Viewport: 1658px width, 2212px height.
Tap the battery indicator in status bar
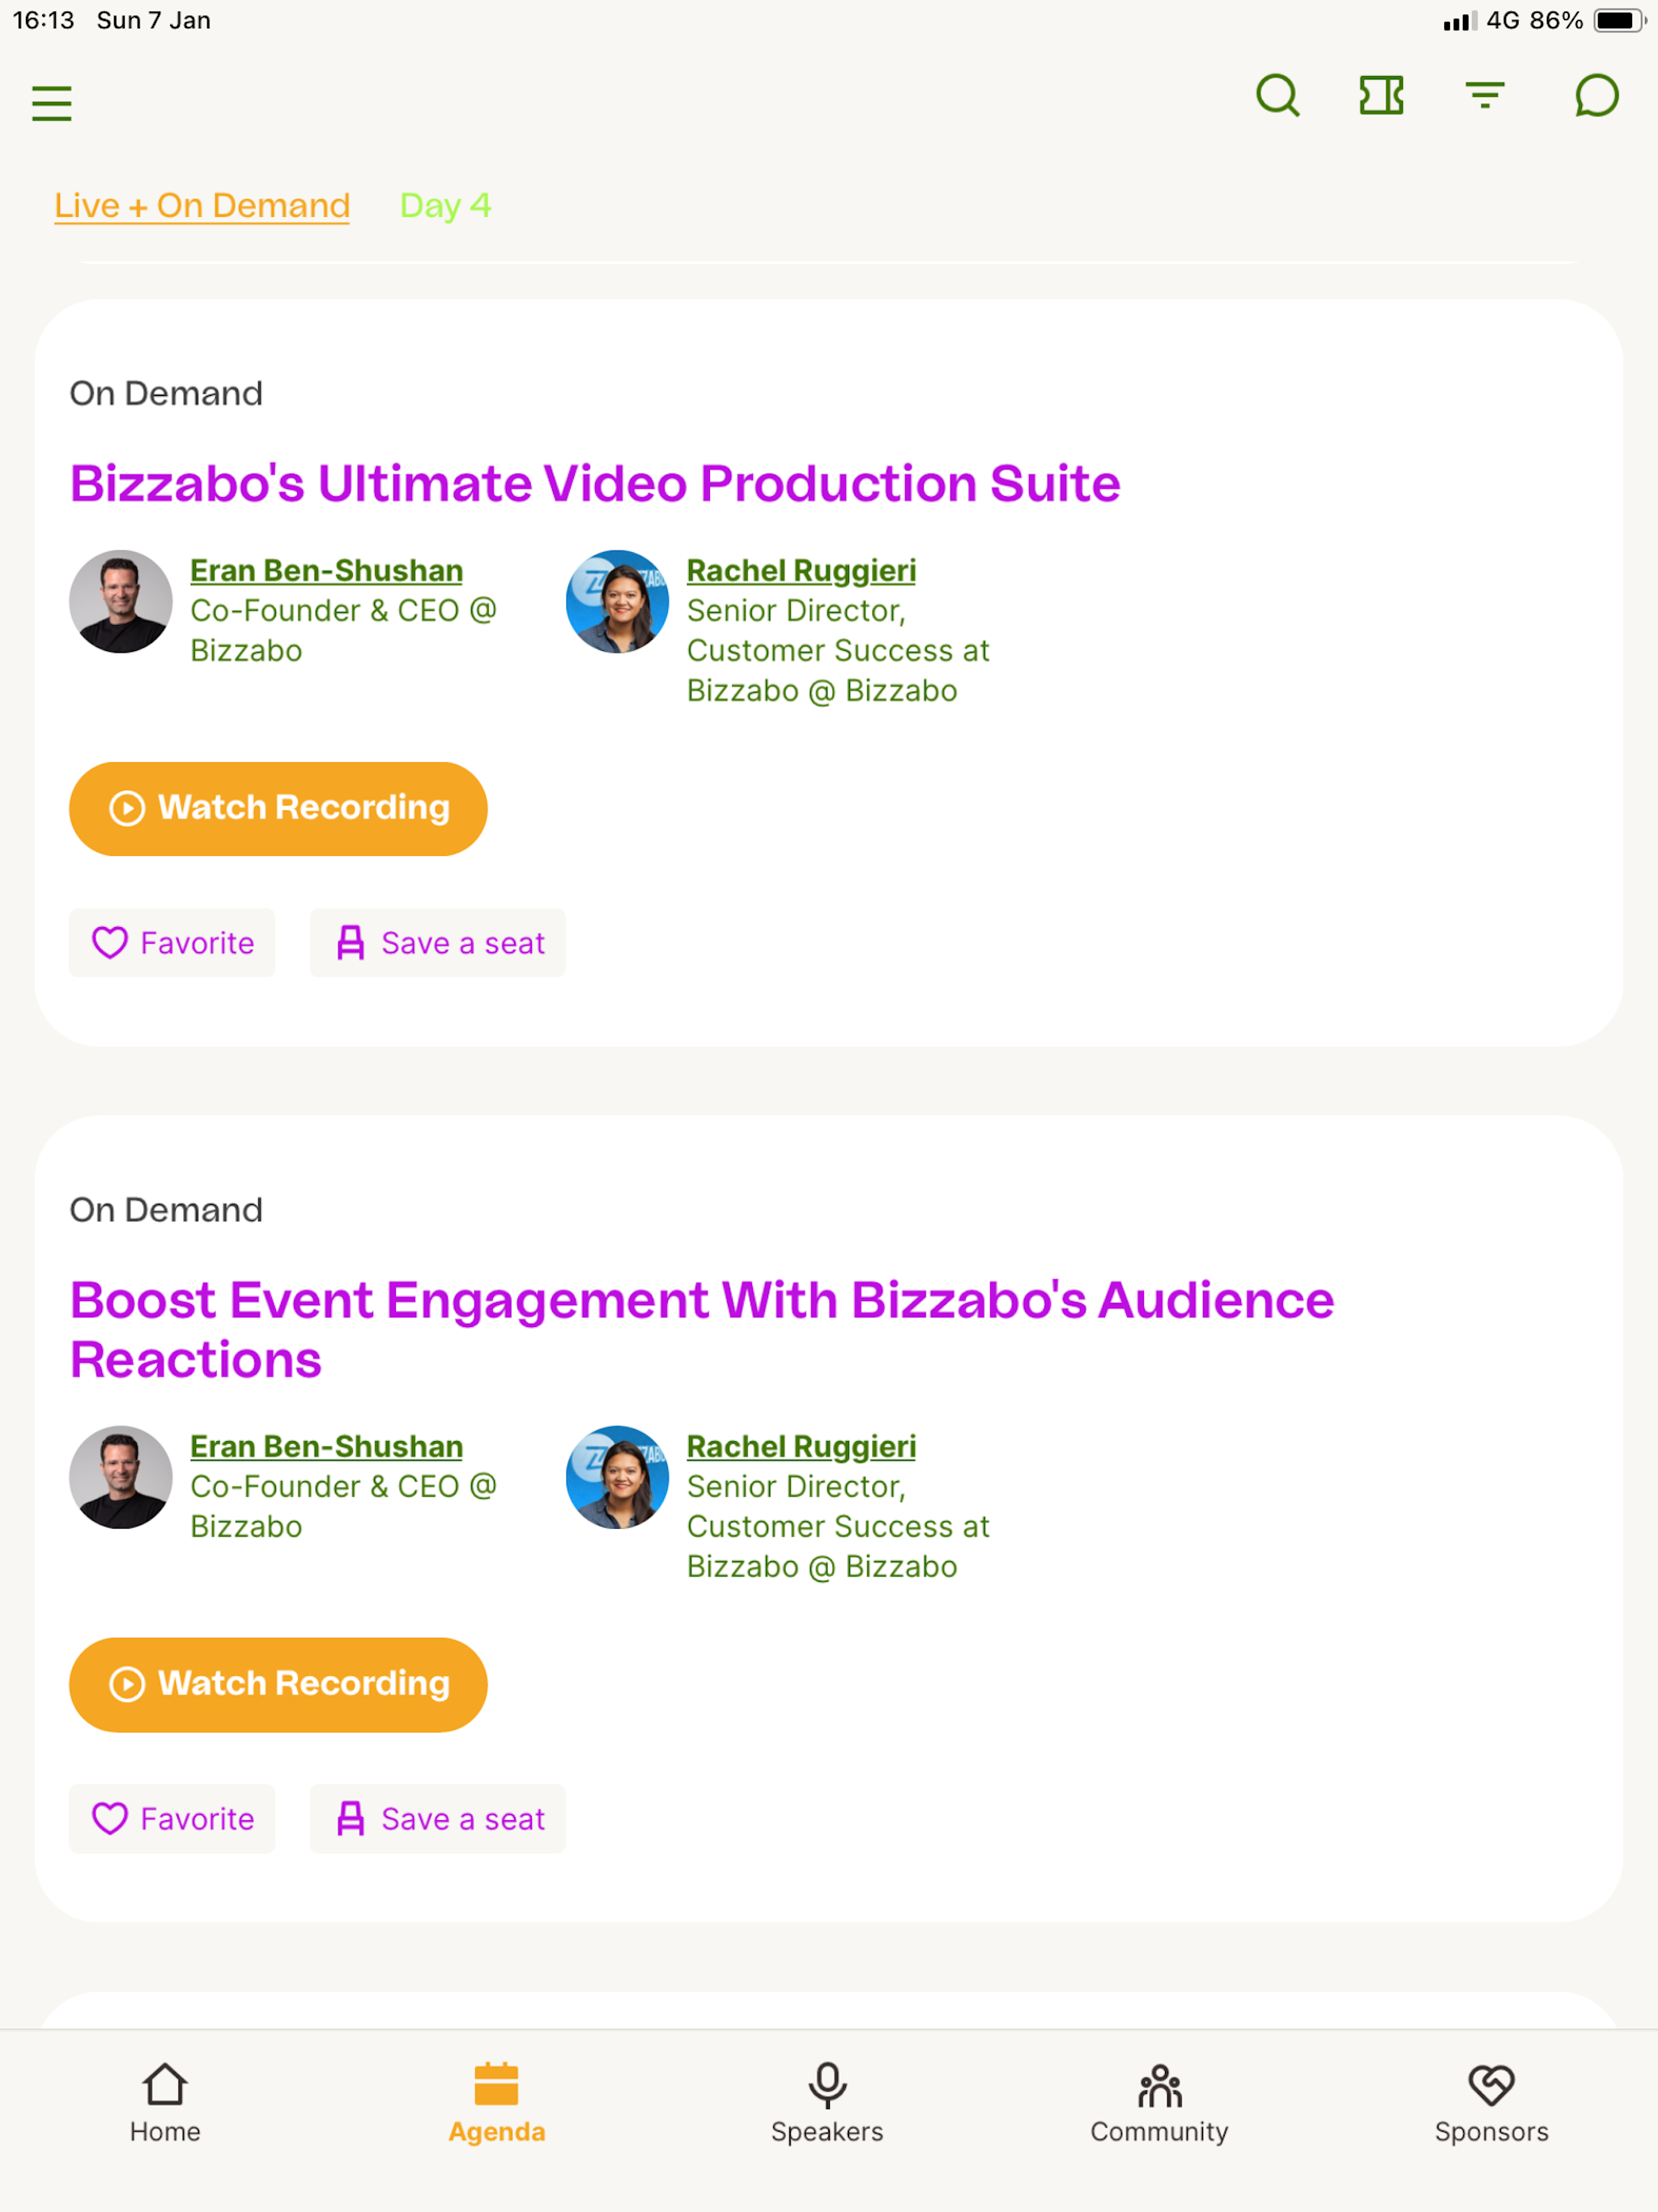click(1619, 20)
